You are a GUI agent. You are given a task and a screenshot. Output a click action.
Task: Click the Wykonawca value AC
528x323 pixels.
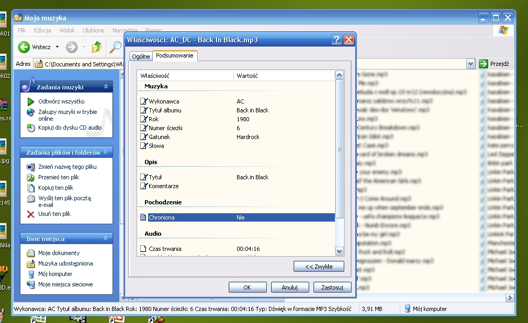240,101
